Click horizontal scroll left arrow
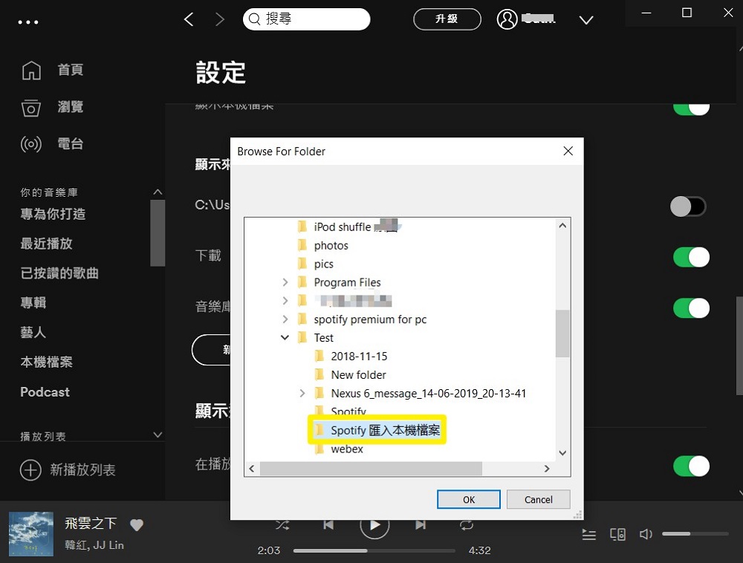 [252, 469]
